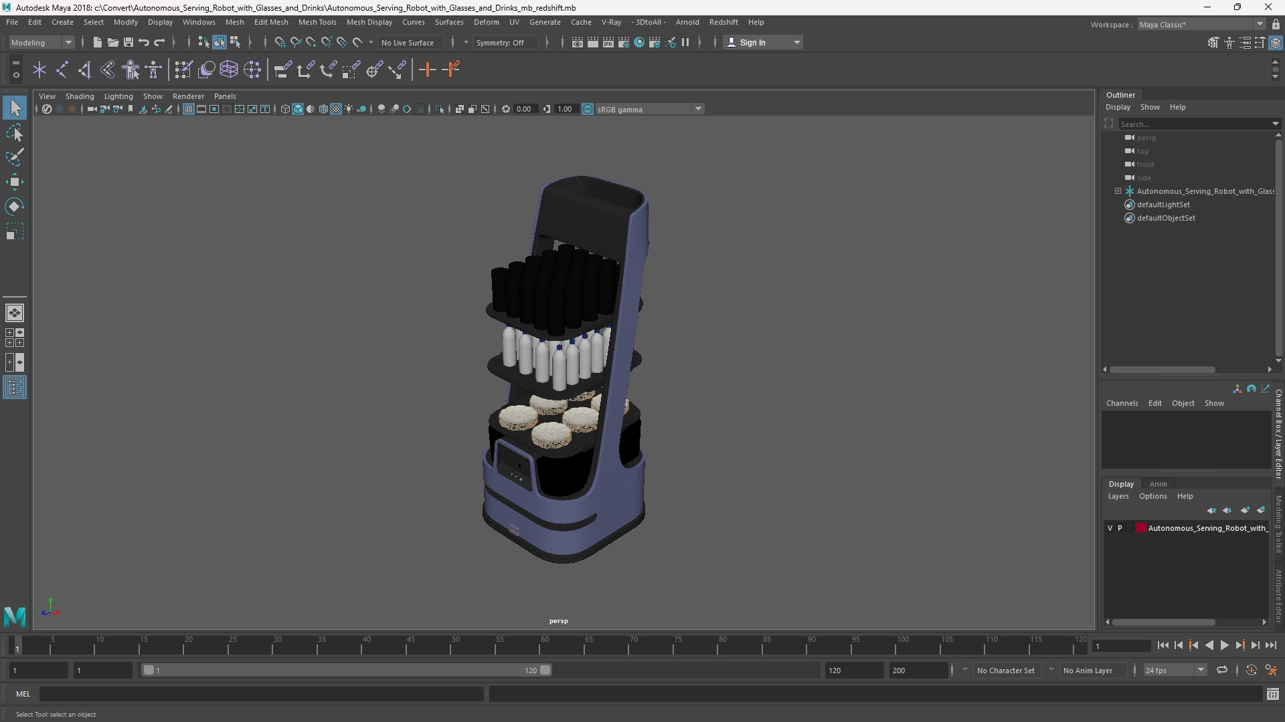The height and width of the screenshot is (722, 1285).
Task: Activate the Paint Selection tool
Action: pos(15,158)
